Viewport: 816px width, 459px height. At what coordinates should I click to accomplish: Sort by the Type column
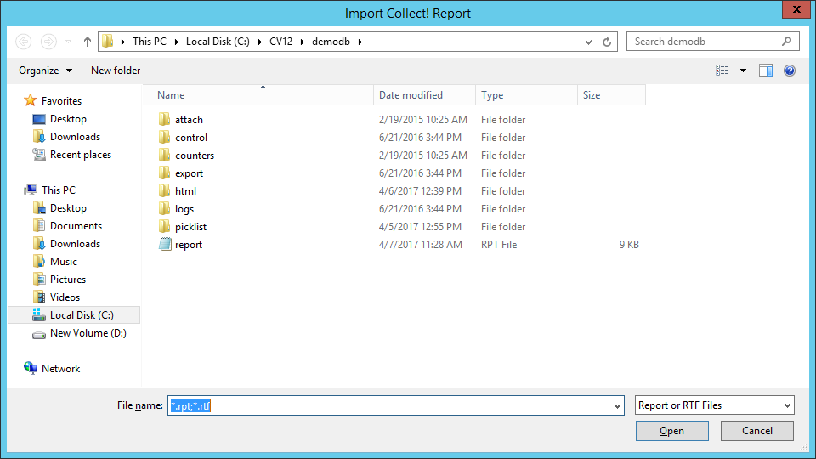pos(526,95)
